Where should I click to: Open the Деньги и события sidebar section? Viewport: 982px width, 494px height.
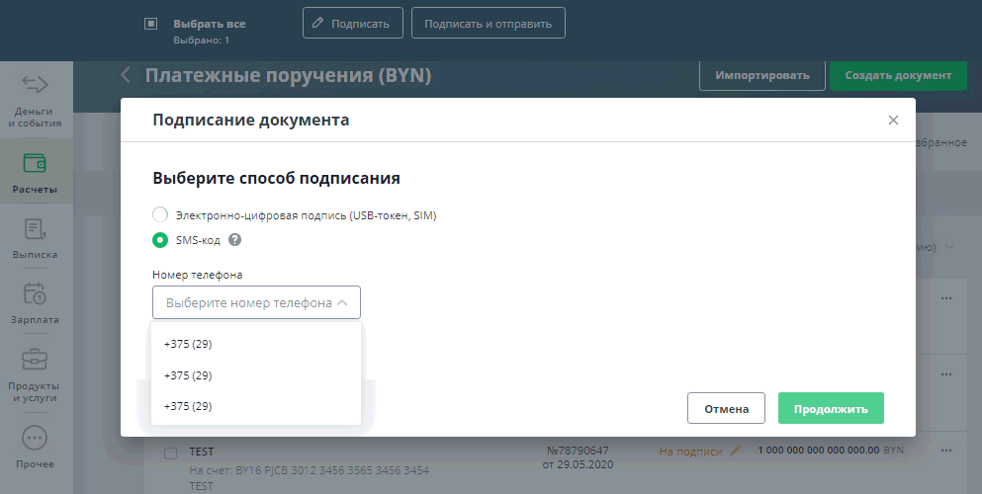point(35,101)
